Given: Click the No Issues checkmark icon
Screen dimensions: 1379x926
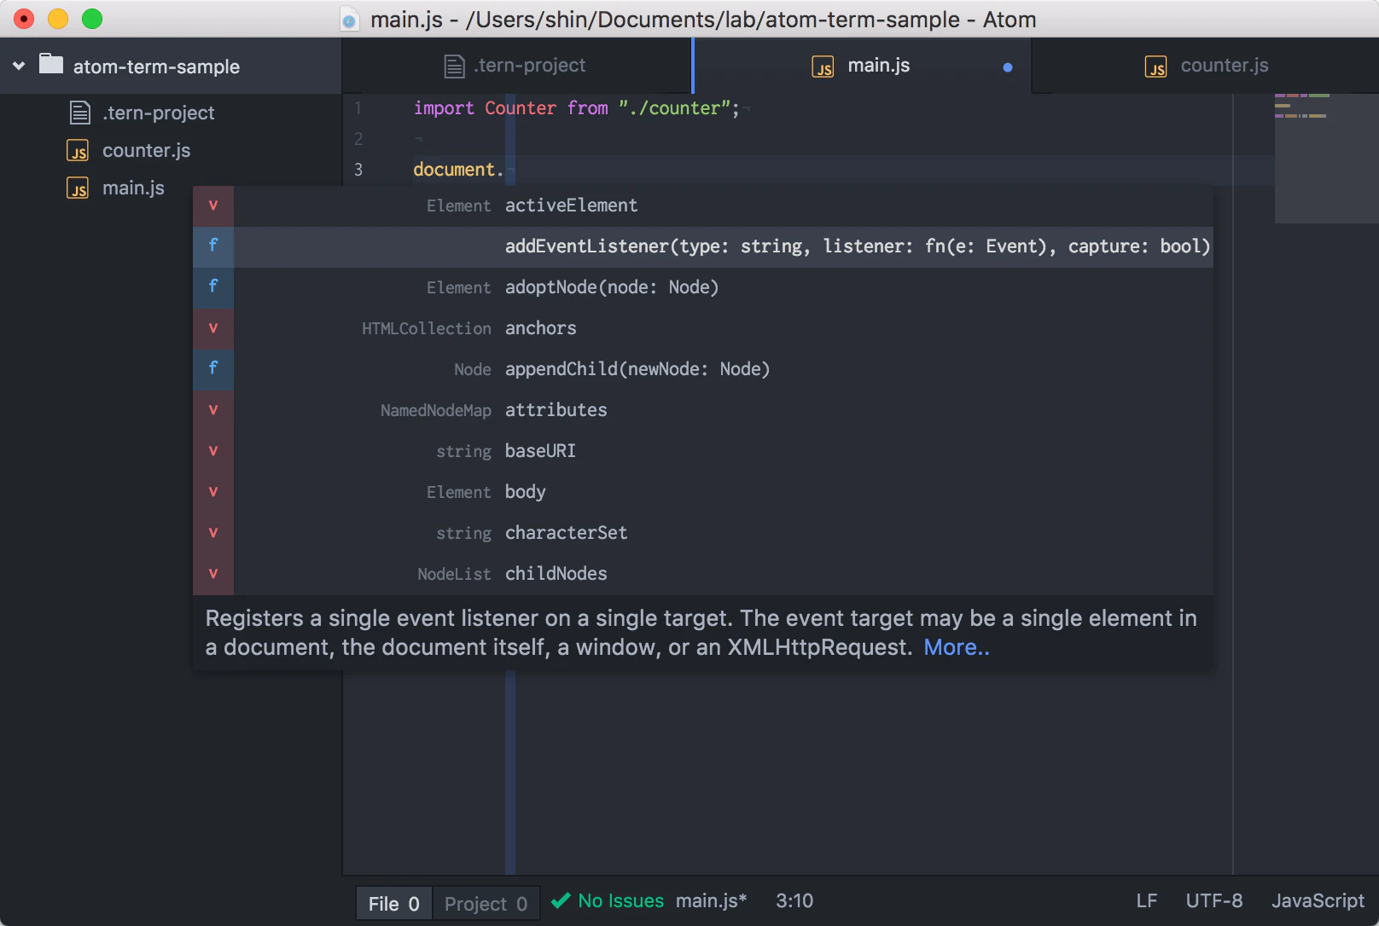Looking at the screenshot, I should 561,900.
